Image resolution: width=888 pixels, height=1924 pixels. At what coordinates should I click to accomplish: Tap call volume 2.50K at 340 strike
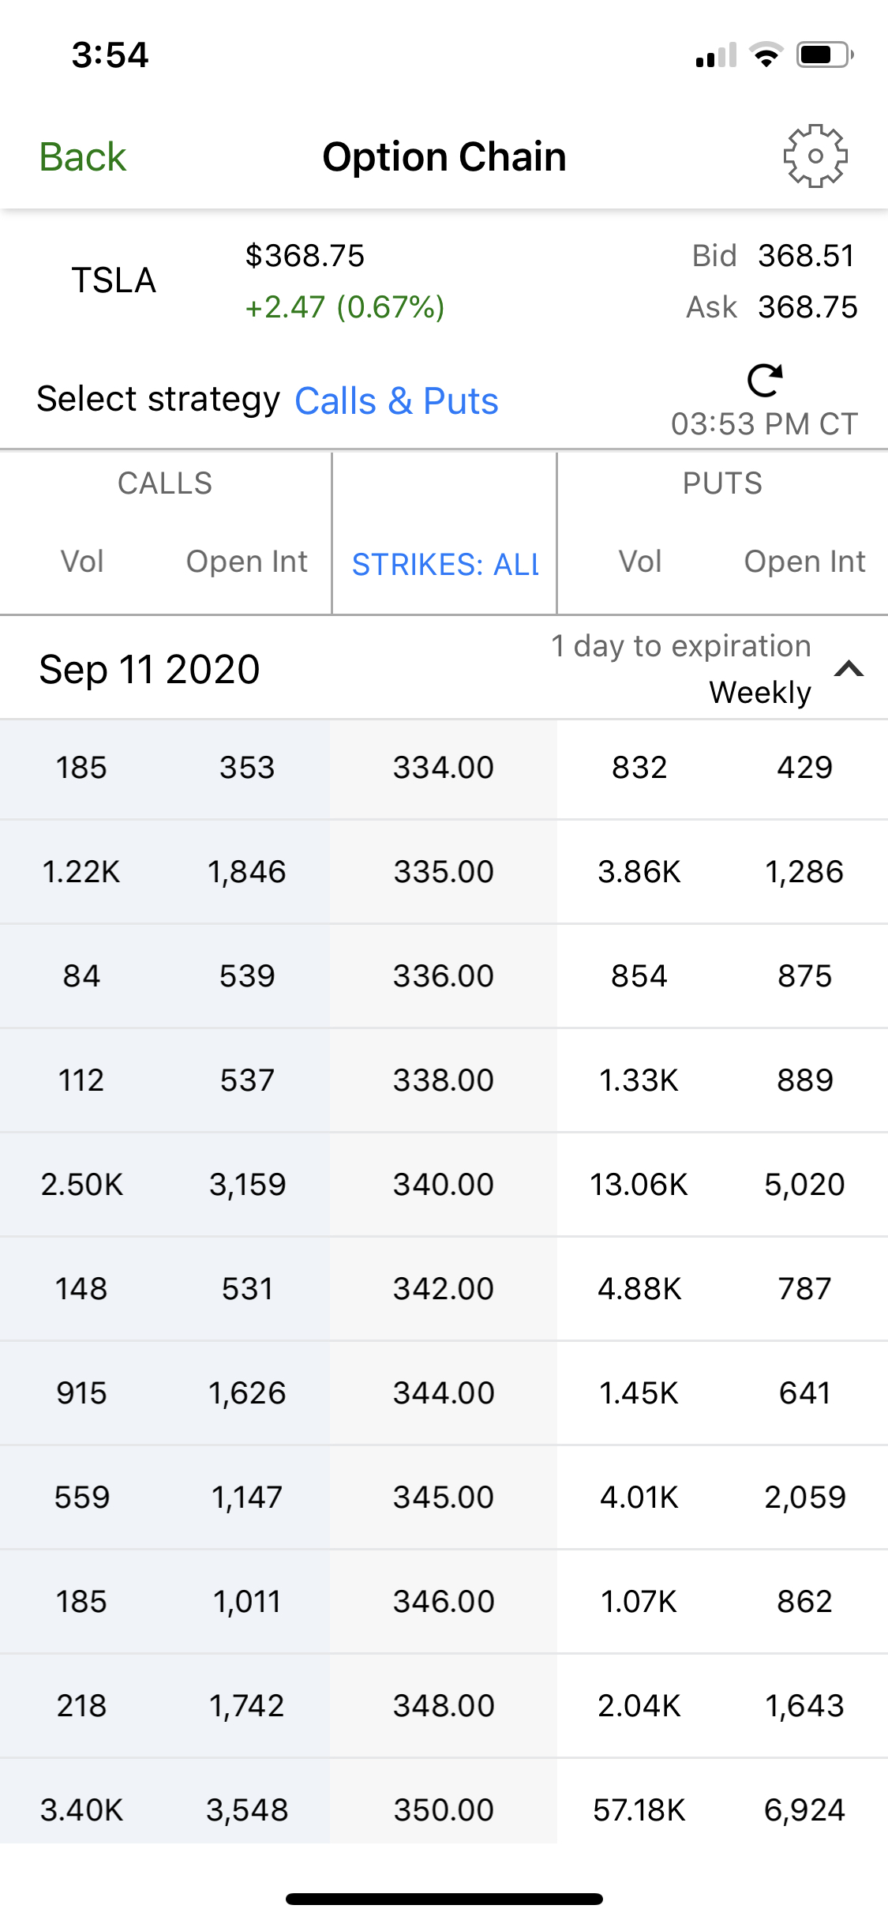tap(82, 1184)
